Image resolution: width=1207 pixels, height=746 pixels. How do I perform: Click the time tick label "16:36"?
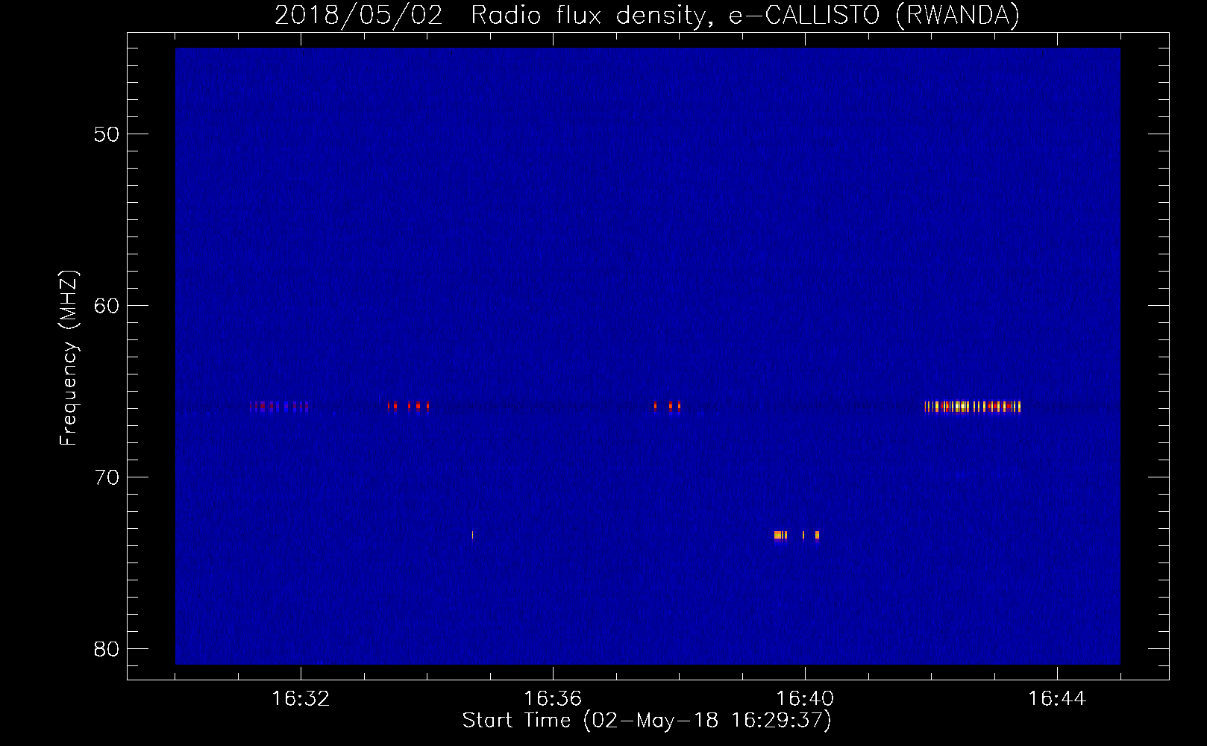pyautogui.click(x=553, y=699)
